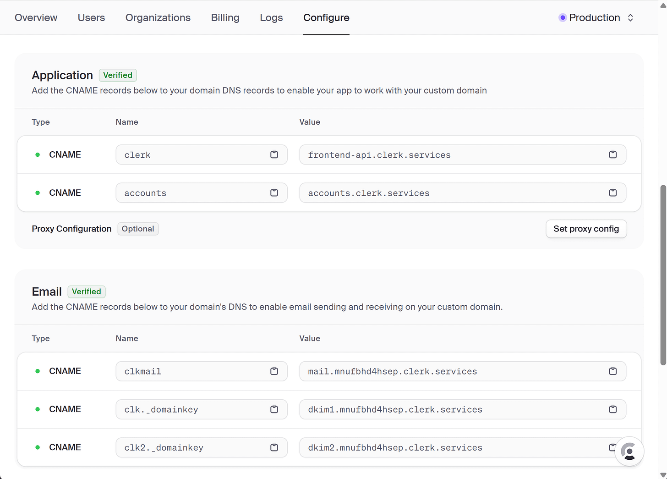The width and height of the screenshot is (667, 479).
Task: Click the Set proxy config button
Action: tap(586, 229)
